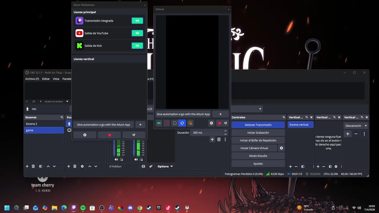Click the white square icon in Vertical toolbar
This screenshot has width=379, height=213.
(175, 123)
